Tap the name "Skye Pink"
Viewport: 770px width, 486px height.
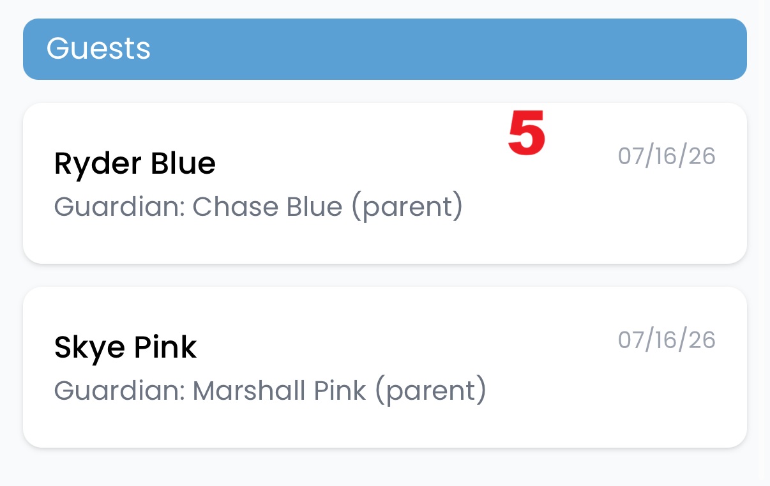125,348
